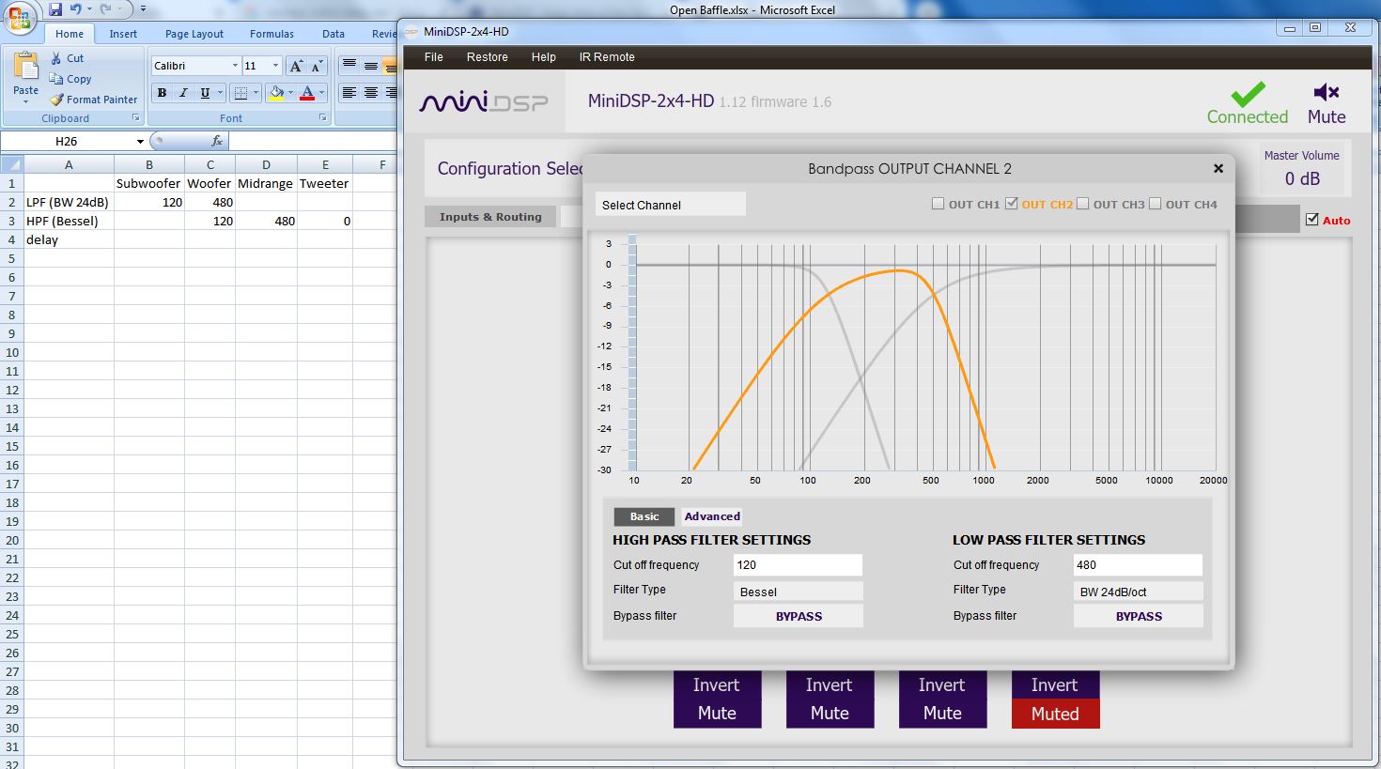Viewport: 1381px width, 769px height.
Task: Switch to Basic filter tab
Action: [644, 516]
